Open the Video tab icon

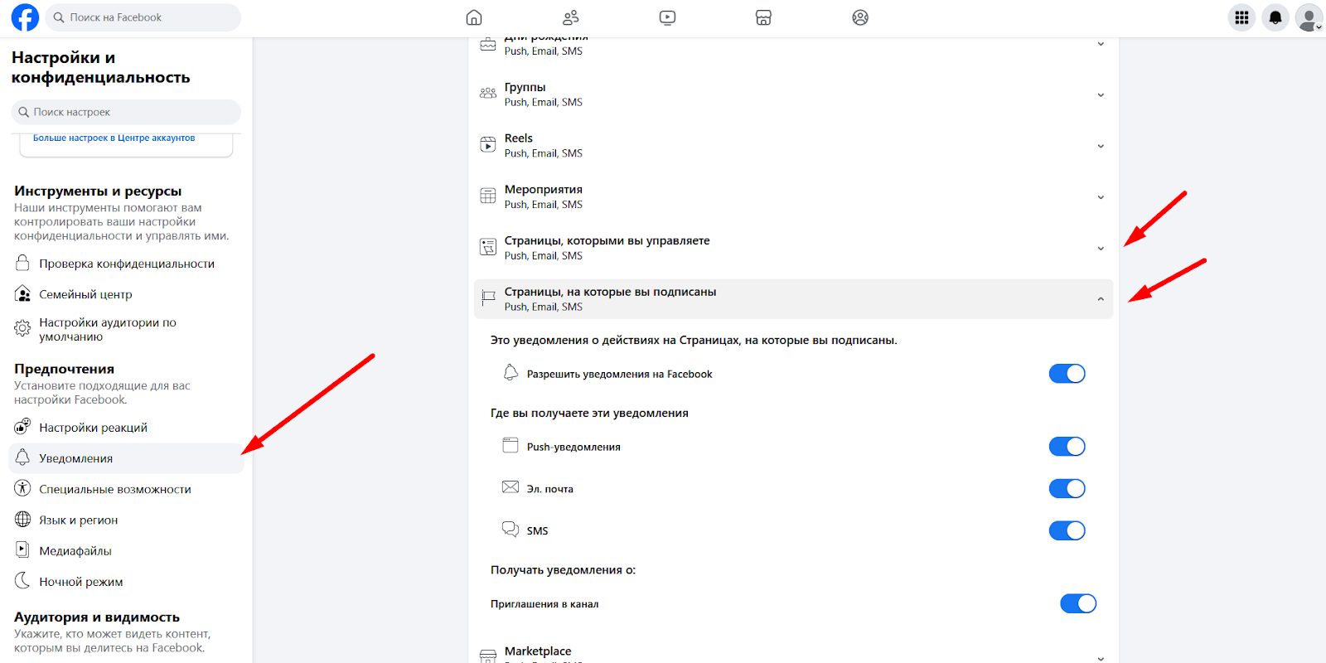pyautogui.click(x=667, y=17)
